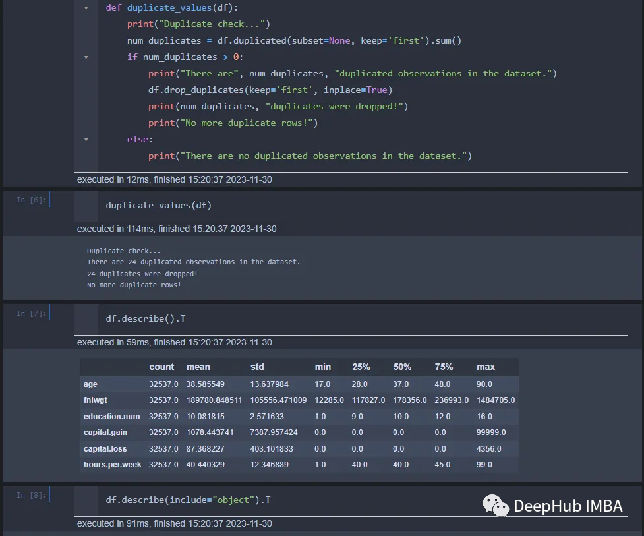
Task: Click capital.loss std value 403.101833
Action: [272, 449]
